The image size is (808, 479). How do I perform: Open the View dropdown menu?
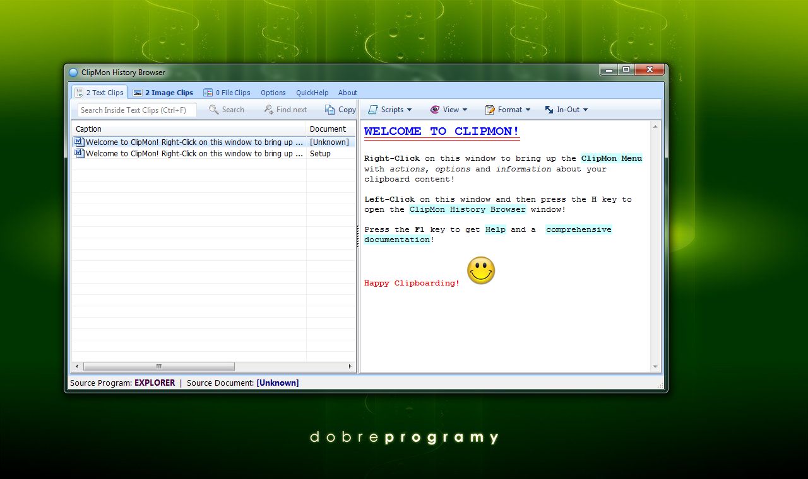pos(449,110)
